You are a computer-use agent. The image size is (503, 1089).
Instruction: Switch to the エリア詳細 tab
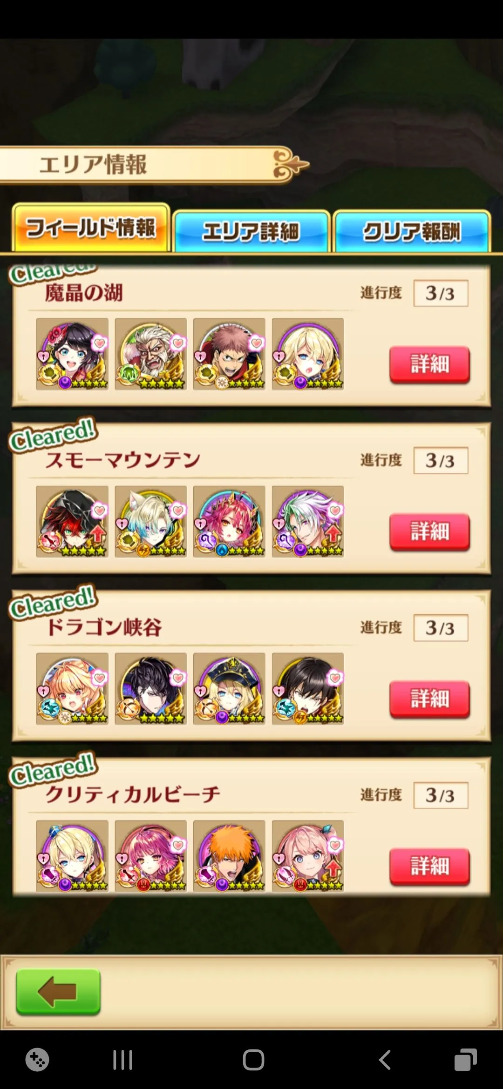251,231
